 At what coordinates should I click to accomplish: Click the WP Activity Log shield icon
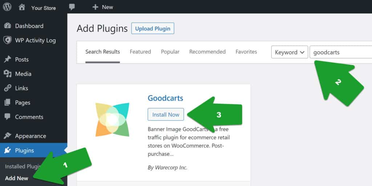tap(7, 40)
